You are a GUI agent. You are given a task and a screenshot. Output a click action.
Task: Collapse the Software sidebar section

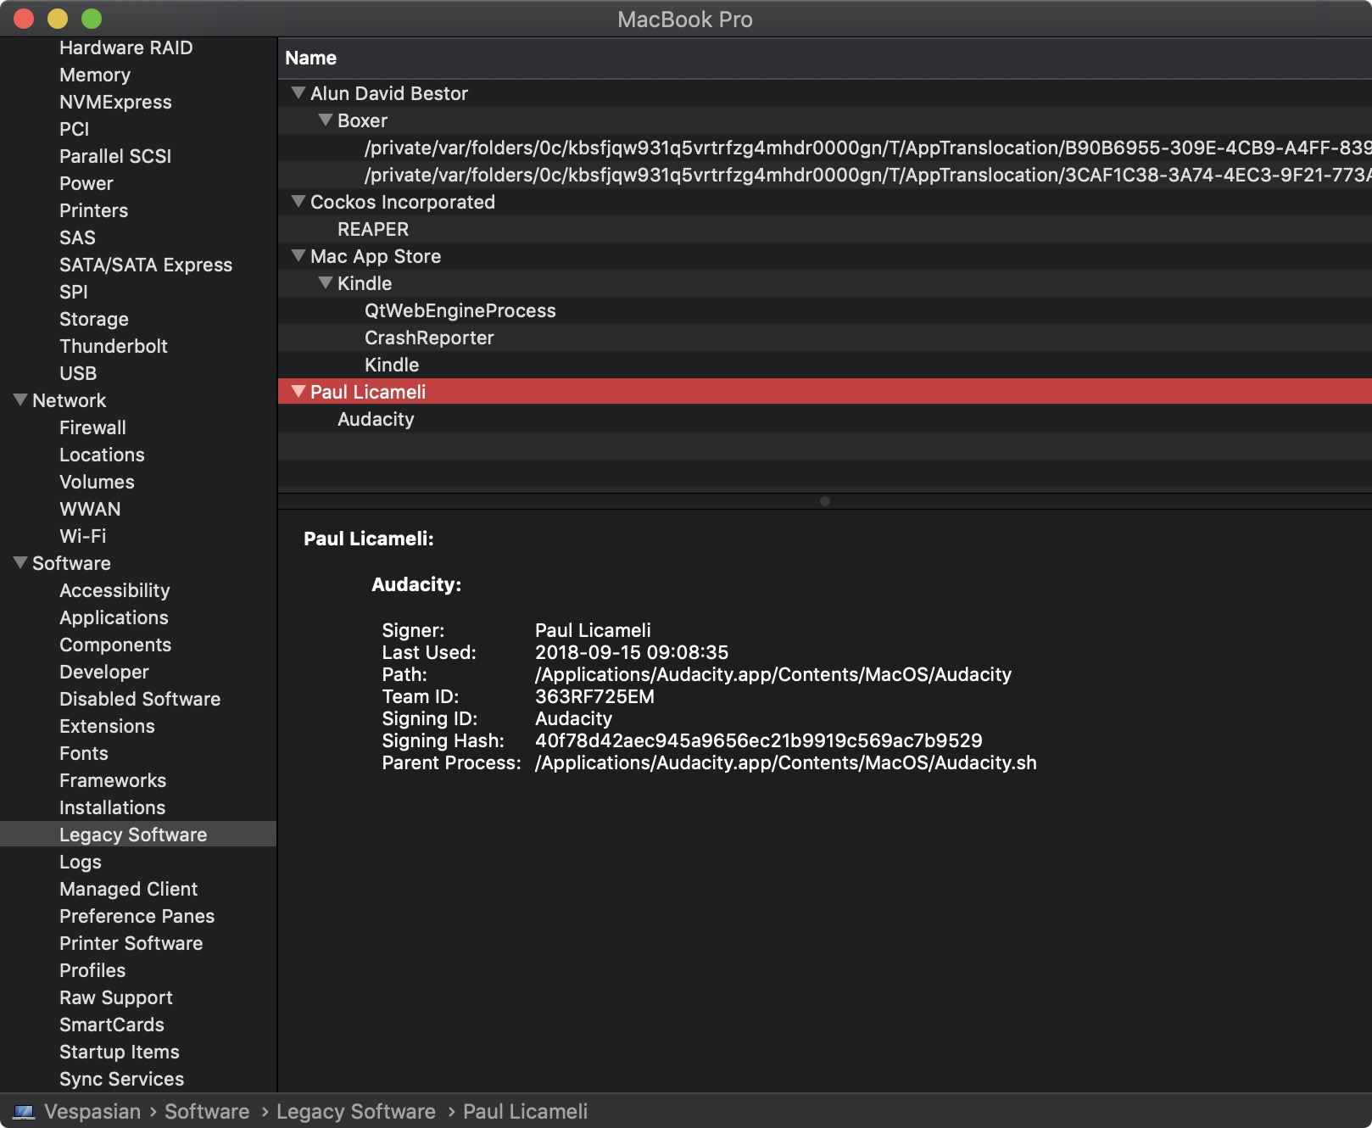point(20,562)
